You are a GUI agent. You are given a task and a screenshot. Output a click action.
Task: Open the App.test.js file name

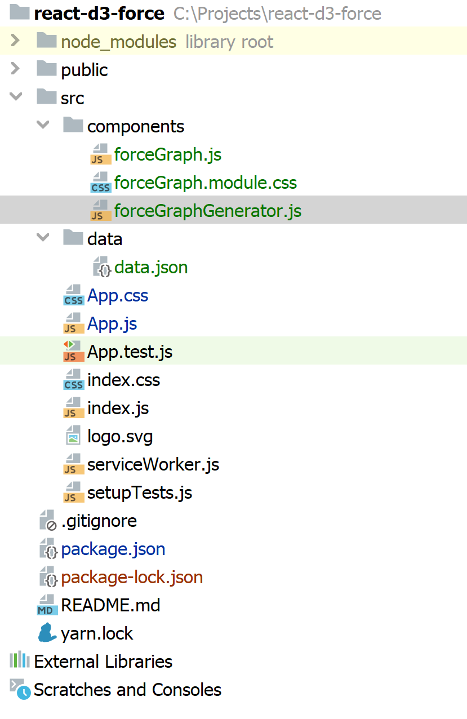(130, 352)
